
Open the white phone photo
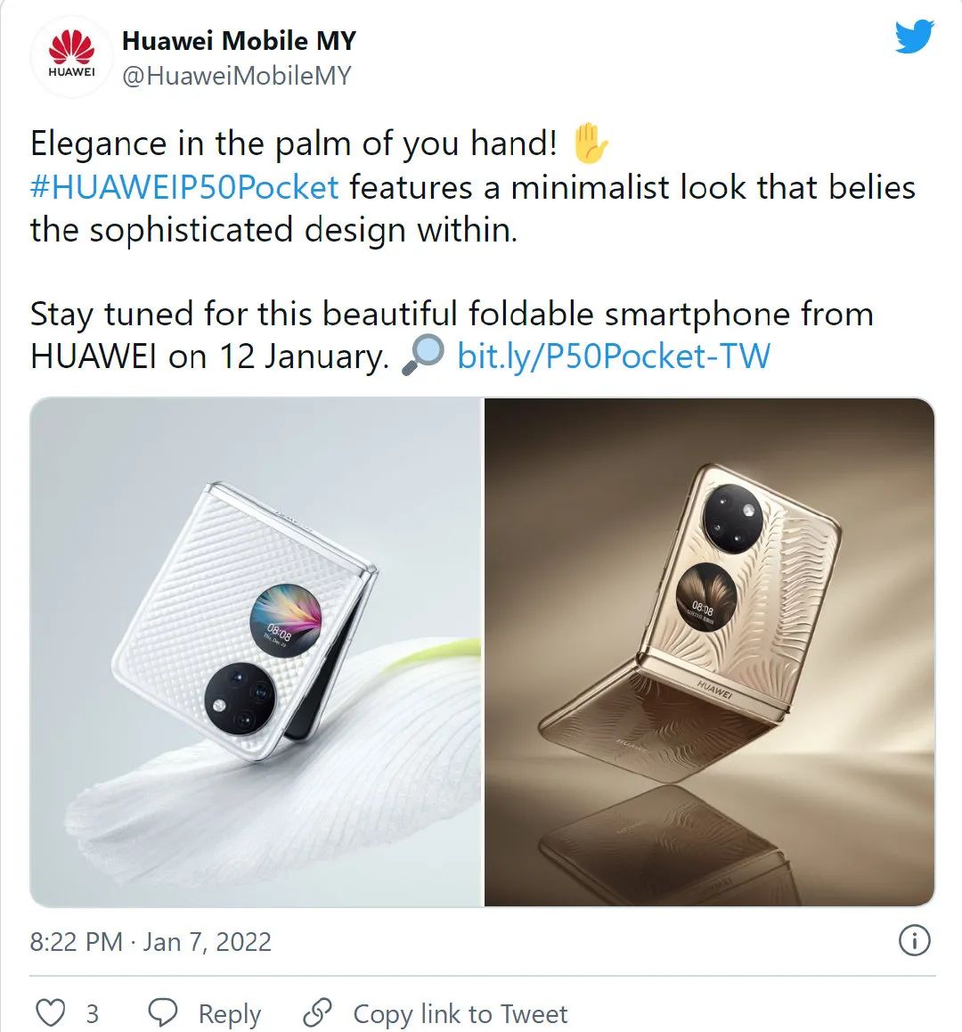256,652
